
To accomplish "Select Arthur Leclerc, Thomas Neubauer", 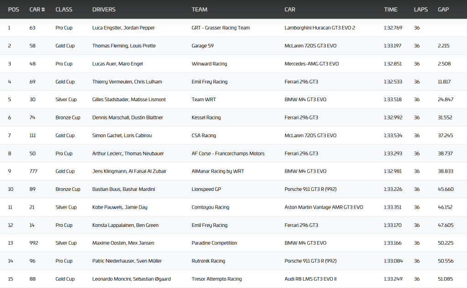I will (128, 154).
